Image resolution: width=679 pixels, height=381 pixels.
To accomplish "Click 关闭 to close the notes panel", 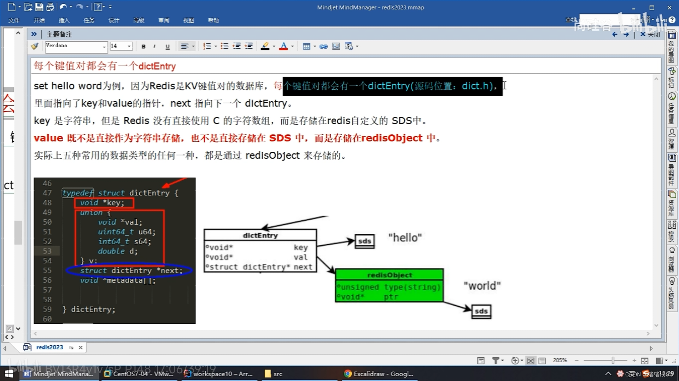I will coord(650,34).
